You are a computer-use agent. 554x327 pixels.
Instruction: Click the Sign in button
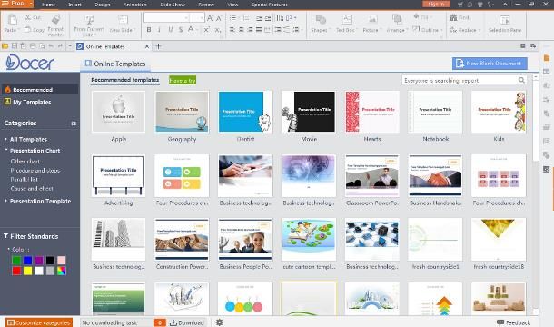436,5
